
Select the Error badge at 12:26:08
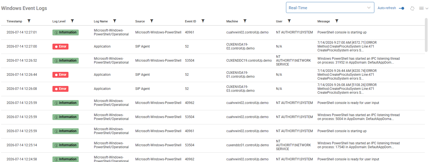click(x=60, y=89)
